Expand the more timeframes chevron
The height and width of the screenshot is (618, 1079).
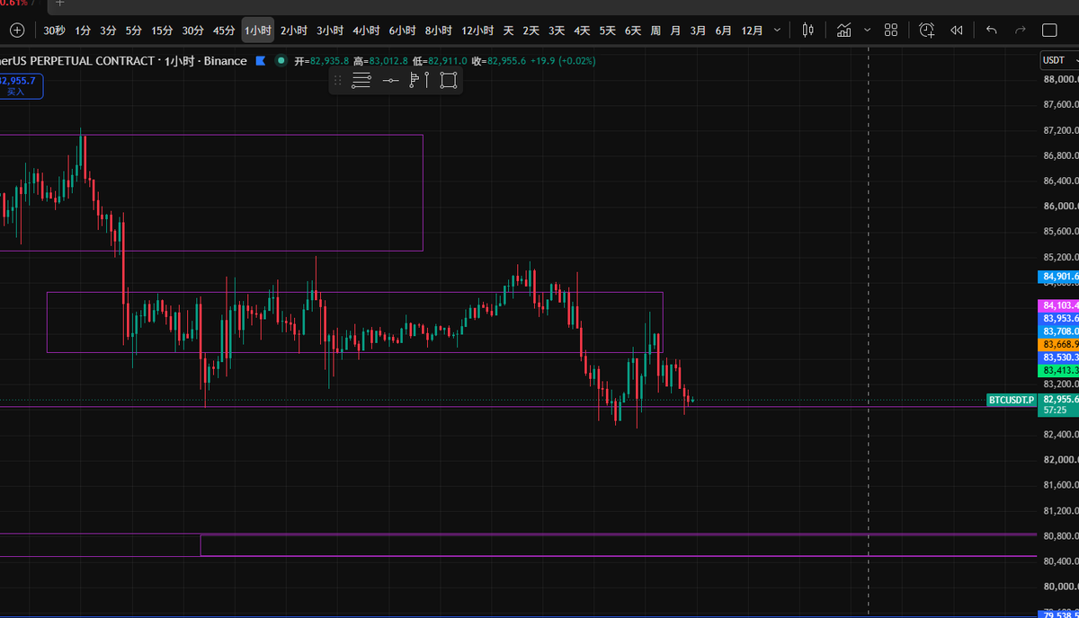776,31
